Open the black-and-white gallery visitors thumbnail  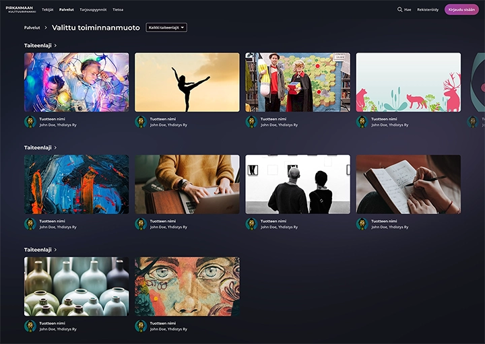[298, 184]
